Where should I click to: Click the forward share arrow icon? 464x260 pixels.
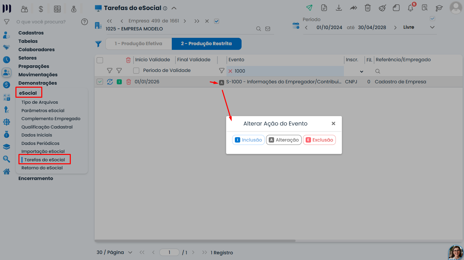353,8
